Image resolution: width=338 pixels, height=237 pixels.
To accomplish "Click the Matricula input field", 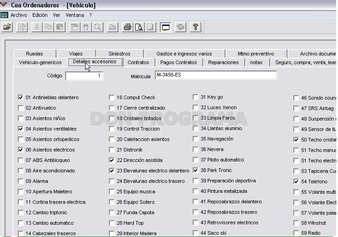I will [216, 75].
